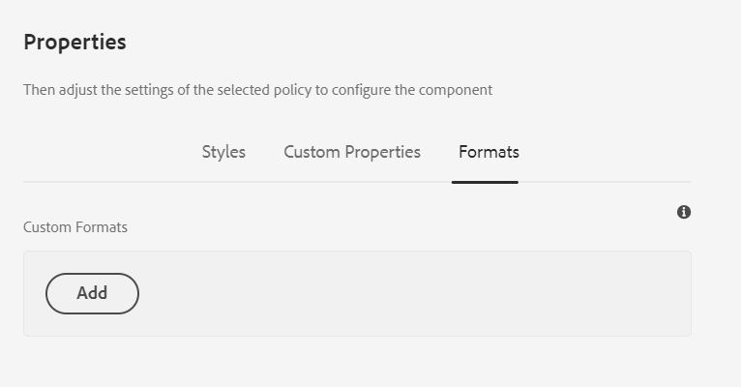
Task: View the Styles settings of the policy
Action: (223, 152)
